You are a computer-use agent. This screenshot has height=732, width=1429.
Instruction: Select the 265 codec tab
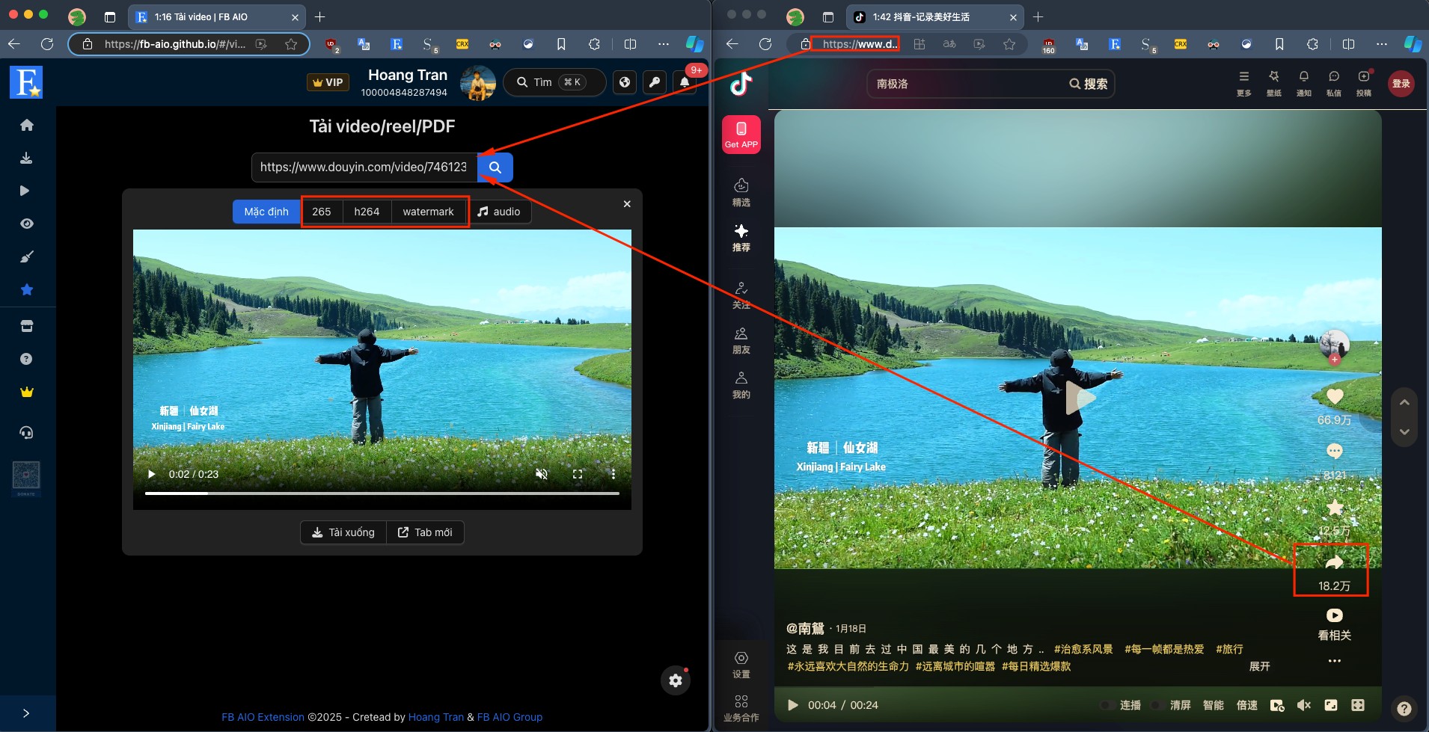tap(322, 212)
